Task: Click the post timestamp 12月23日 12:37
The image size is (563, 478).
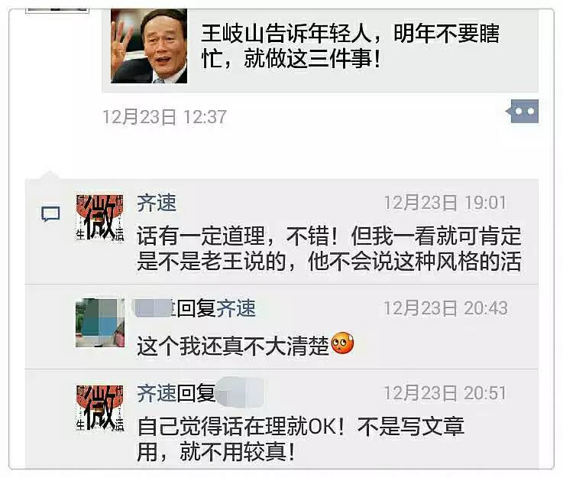Action: (165, 117)
